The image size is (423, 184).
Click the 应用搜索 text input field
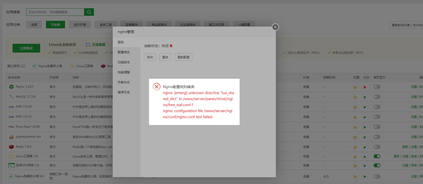[55, 12]
